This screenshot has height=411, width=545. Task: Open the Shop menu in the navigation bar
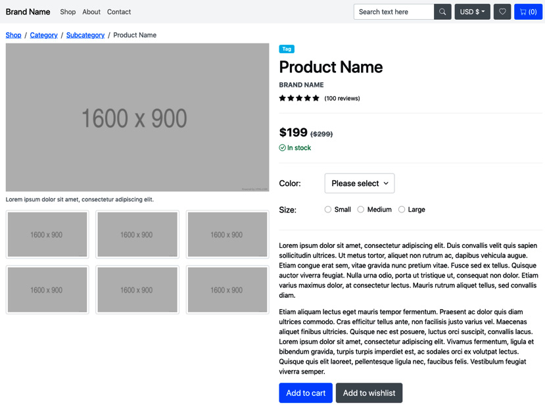pyautogui.click(x=68, y=12)
